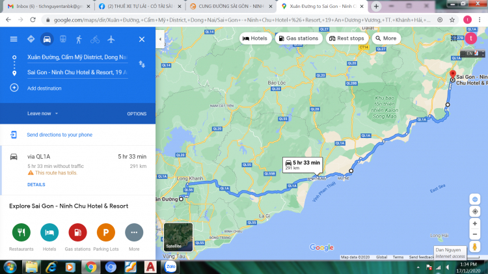Open the Leave now dropdown

click(43, 114)
